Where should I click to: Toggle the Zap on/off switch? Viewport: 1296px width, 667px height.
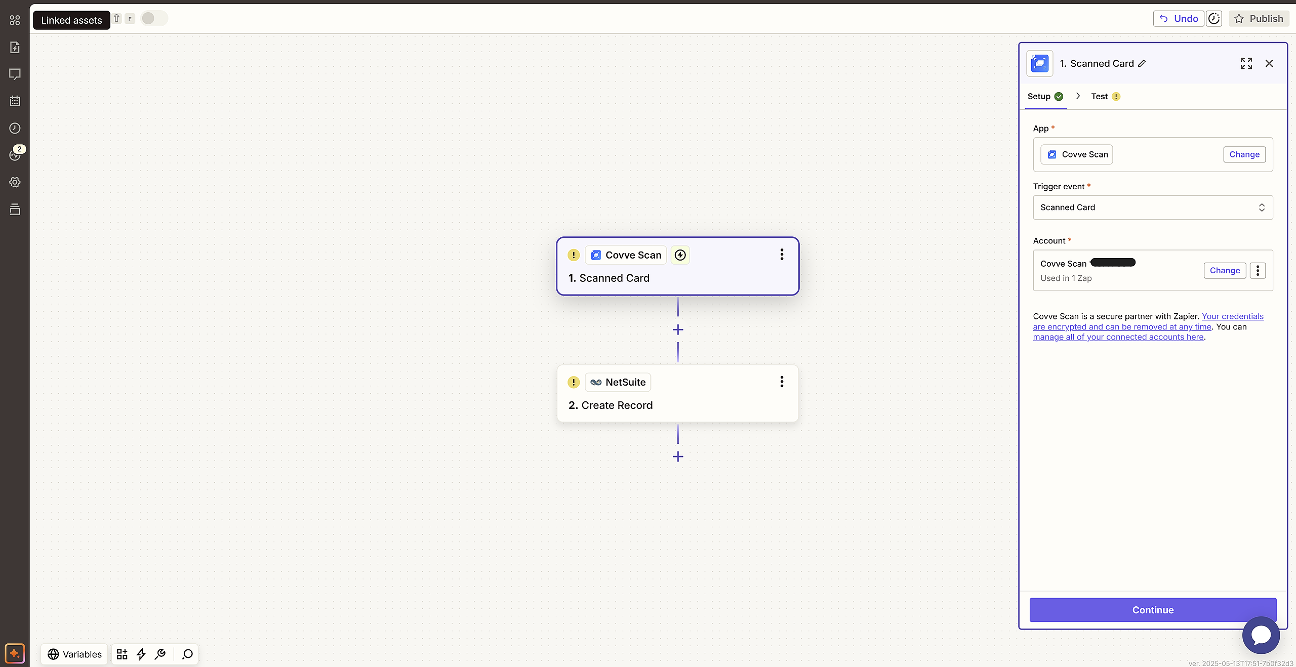(x=153, y=19)
